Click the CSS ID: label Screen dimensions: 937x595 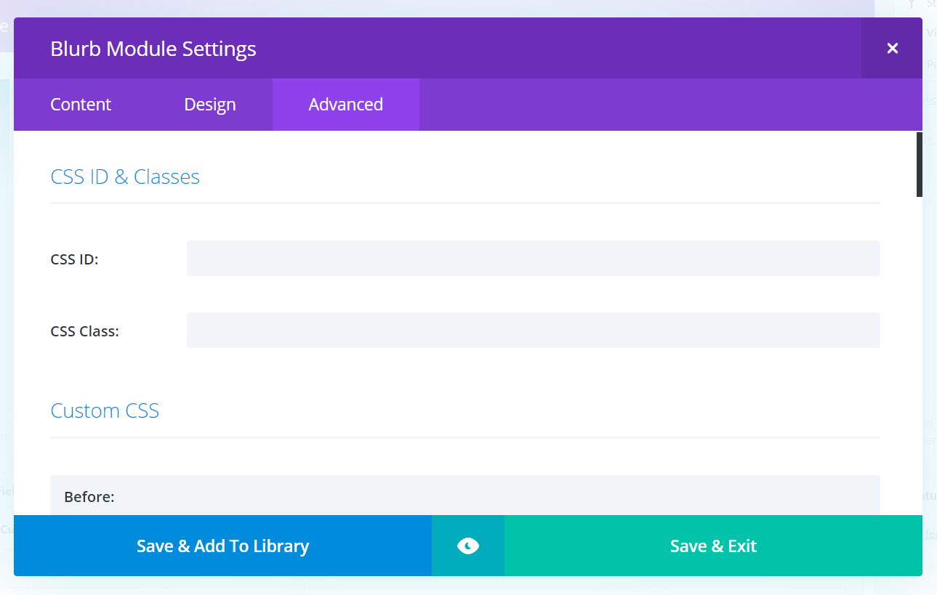tap(74, 259)
